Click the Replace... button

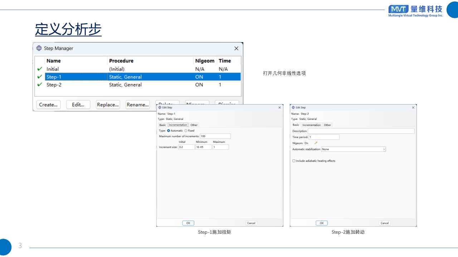pos(108,105)
